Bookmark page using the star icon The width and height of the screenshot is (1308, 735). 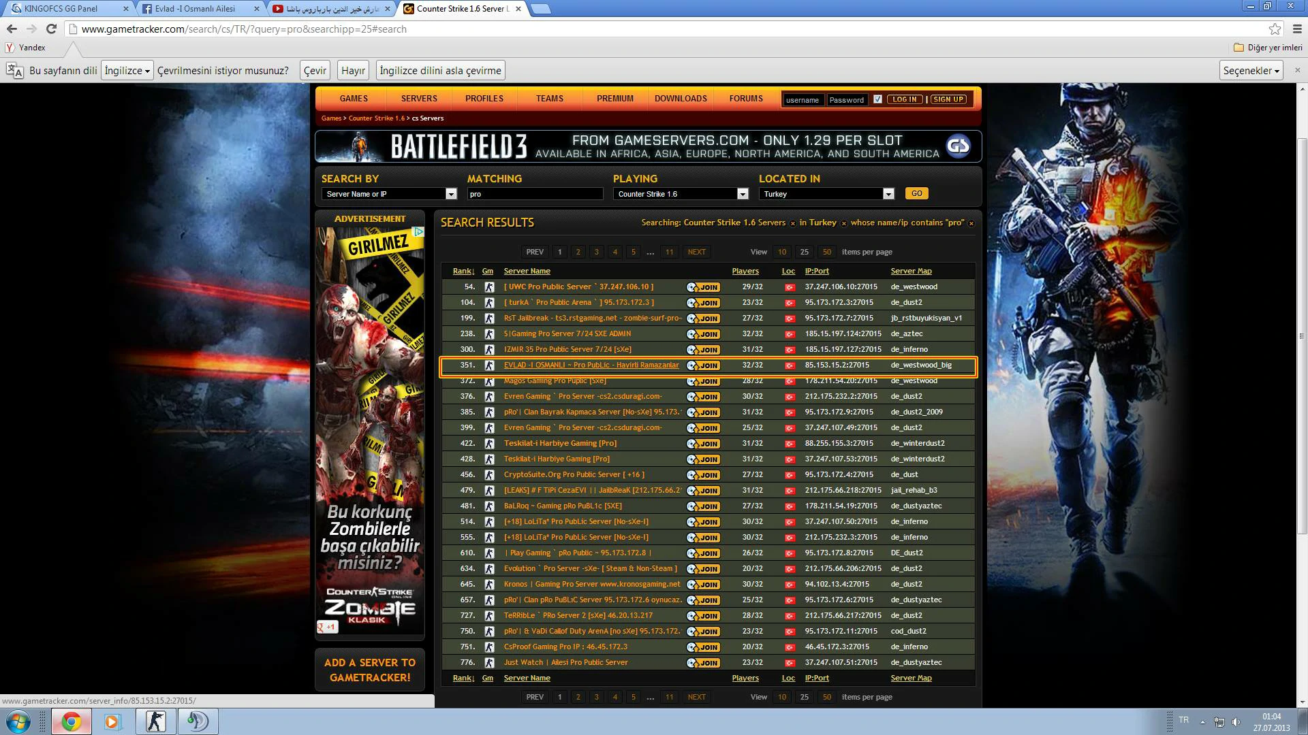click(1275, 29)
